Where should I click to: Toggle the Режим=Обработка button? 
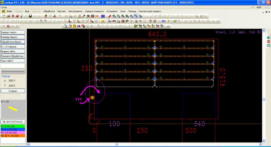(x=13, y=56)
